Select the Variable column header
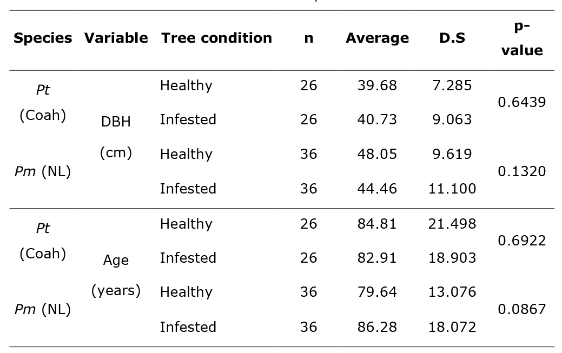The image size is (562, 353). [x=116, y=38]
